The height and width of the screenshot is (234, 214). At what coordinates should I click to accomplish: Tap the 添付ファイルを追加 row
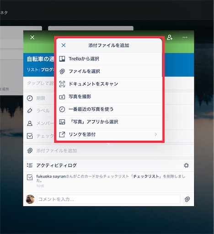click(x=108, y=151)
